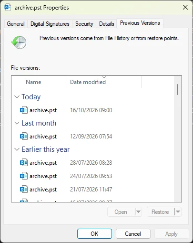Select the Outlook icon for the 24/07/2026 version
193x243 pixels.
coord(24,176)
